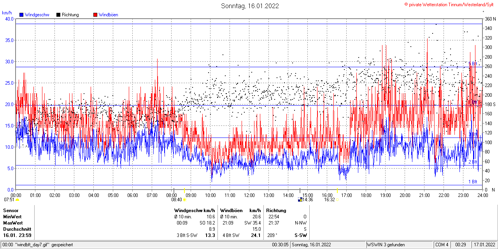
Task: Click the Richtung column header in the table
Action: tap(276, 211)
